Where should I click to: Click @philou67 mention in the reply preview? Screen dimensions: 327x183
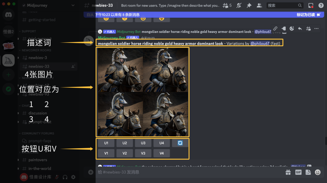coord(263,32)
